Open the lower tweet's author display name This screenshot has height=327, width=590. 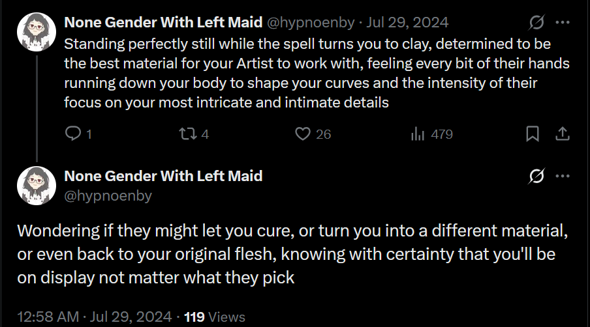pos(163,176)
